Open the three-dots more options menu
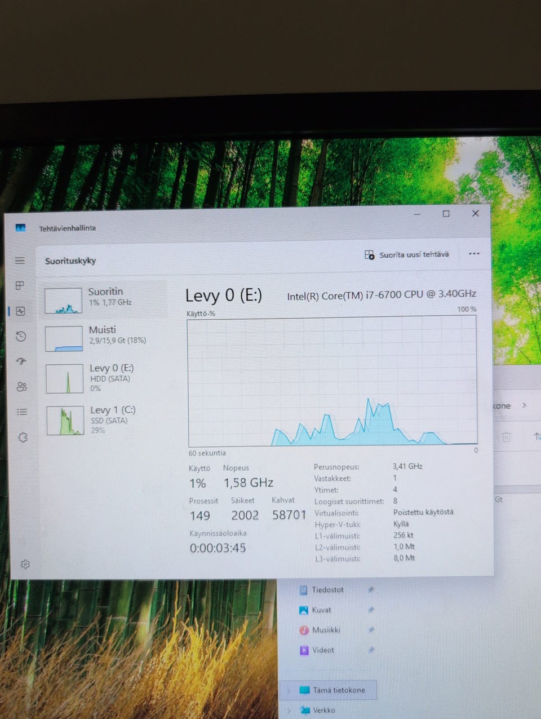The image size is (541, 719). (x=474, y=254)
